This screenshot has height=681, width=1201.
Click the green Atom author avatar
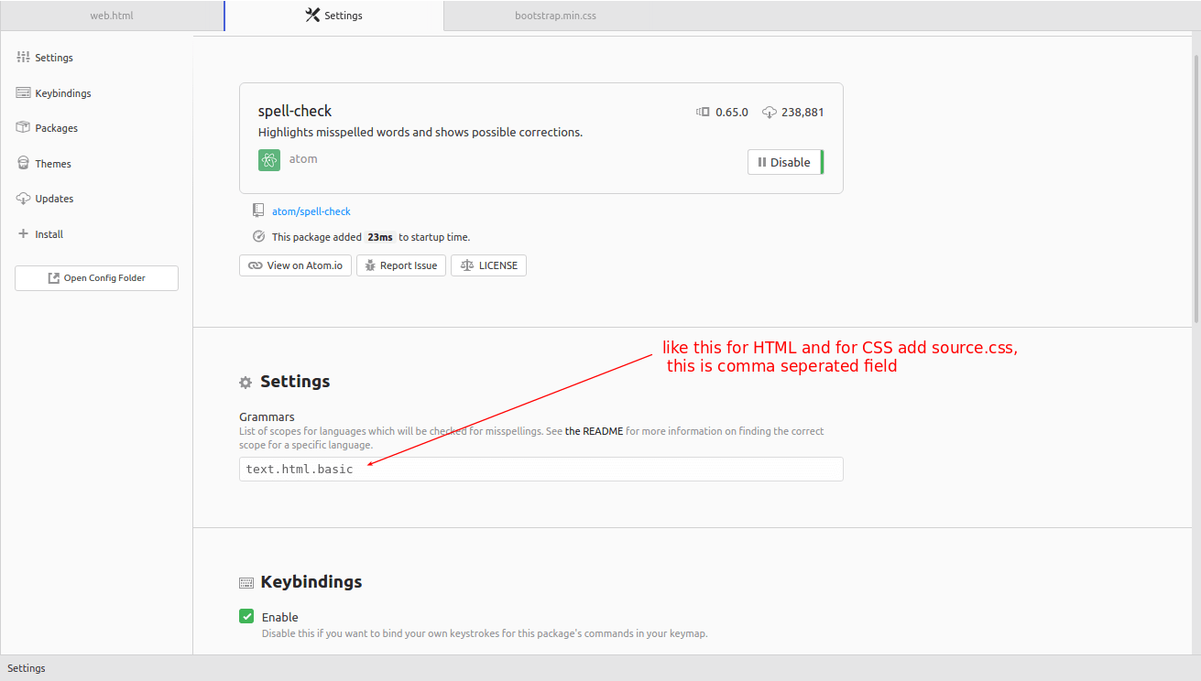[268, 160]
